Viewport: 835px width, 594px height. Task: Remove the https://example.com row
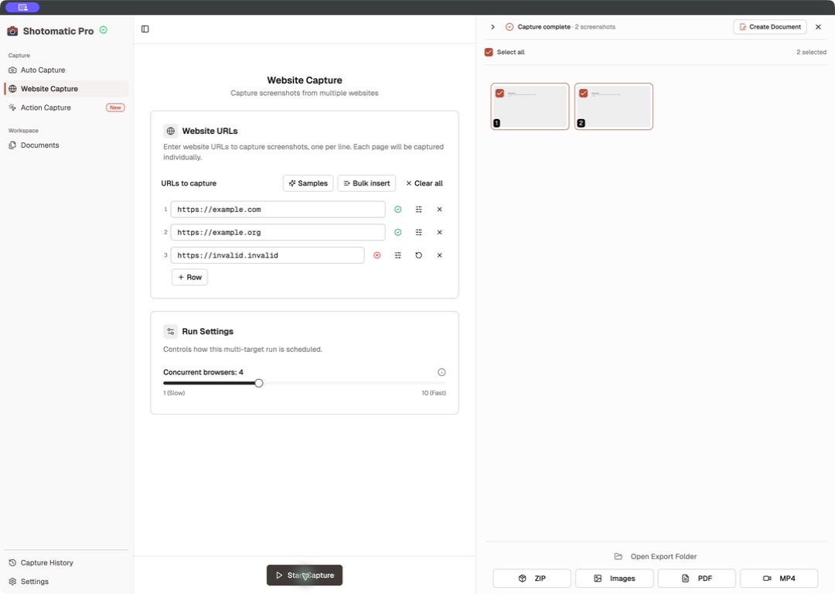(439, 210)
